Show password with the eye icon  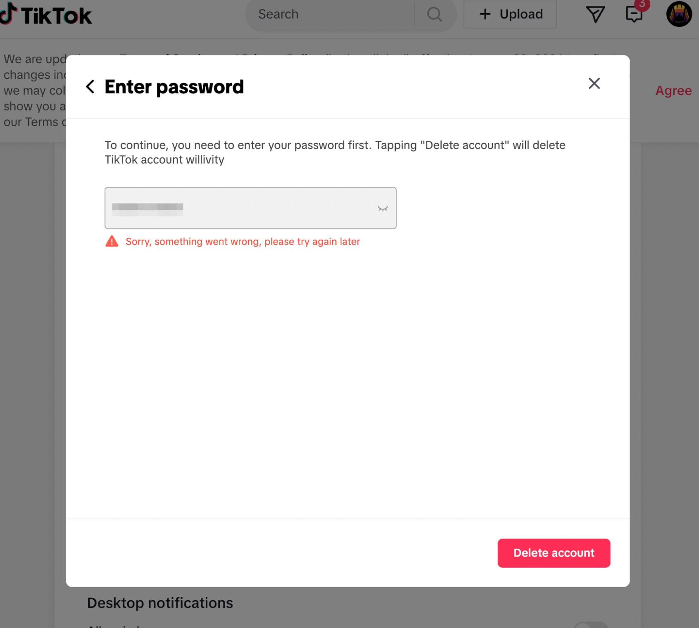click(383, 208)
